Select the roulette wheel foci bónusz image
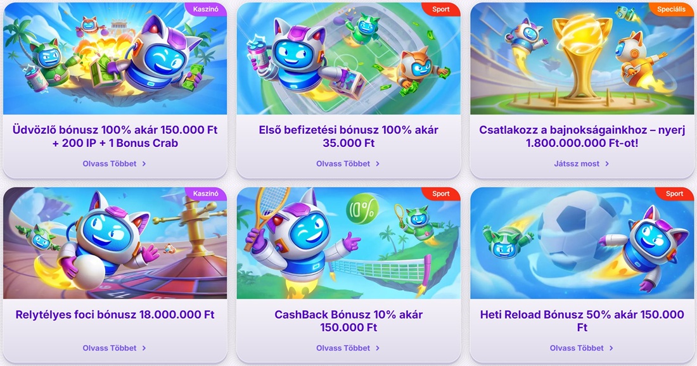Image resolution: width=697 pixels, height=366 pixels. [x=115, y=243]
